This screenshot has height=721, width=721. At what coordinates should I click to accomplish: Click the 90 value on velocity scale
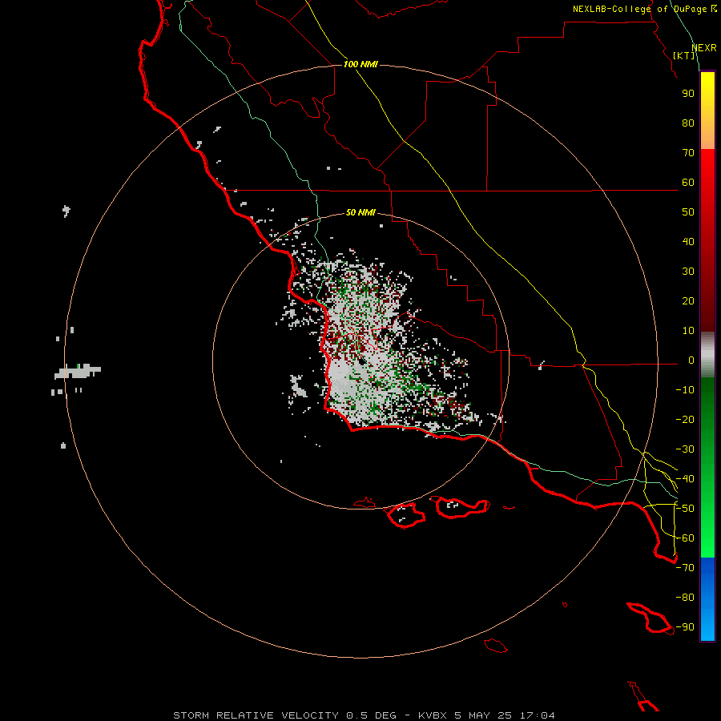click(x=688, y=94)
